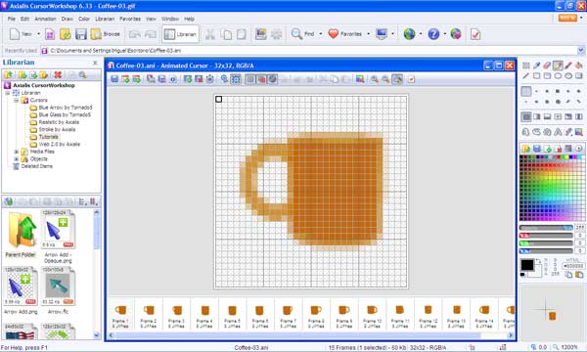Screen dimensions: 587x352
Task: Click the New document icon in toolbar
Action: pos(15,34)
